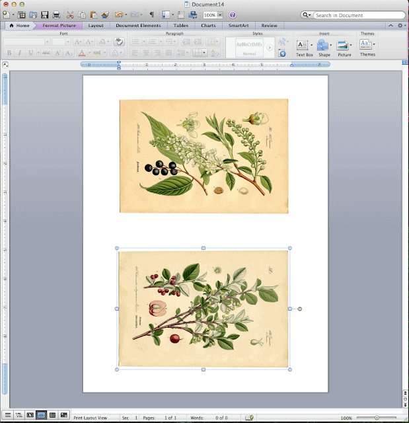
Task: Click the Pages 1 of 1 status
Action: click(160, 418)
